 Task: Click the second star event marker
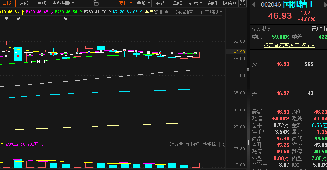(18, 19)
